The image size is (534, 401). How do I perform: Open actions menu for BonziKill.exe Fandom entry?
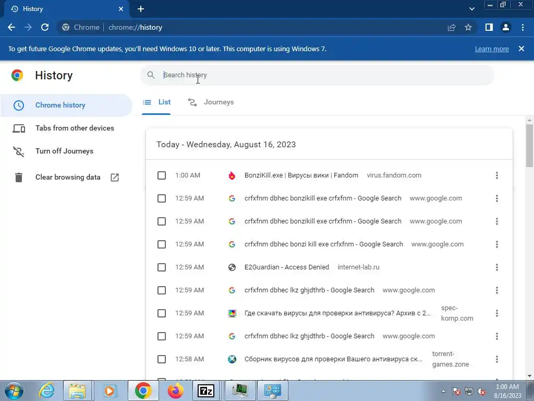(497, 175)
